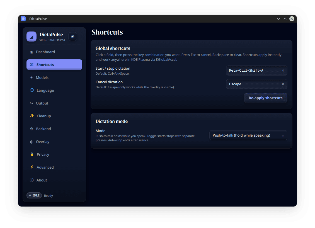Click the Dashboard circle icon
The image size is (315, 228).
31,52
